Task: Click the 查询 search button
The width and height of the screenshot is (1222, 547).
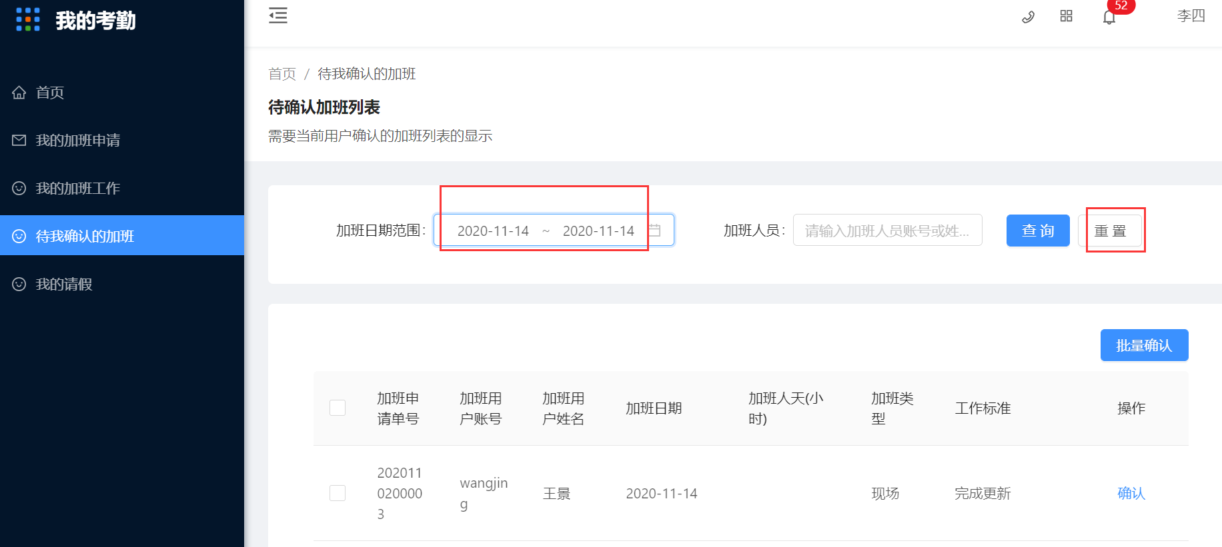Action: pos(1038,231)
